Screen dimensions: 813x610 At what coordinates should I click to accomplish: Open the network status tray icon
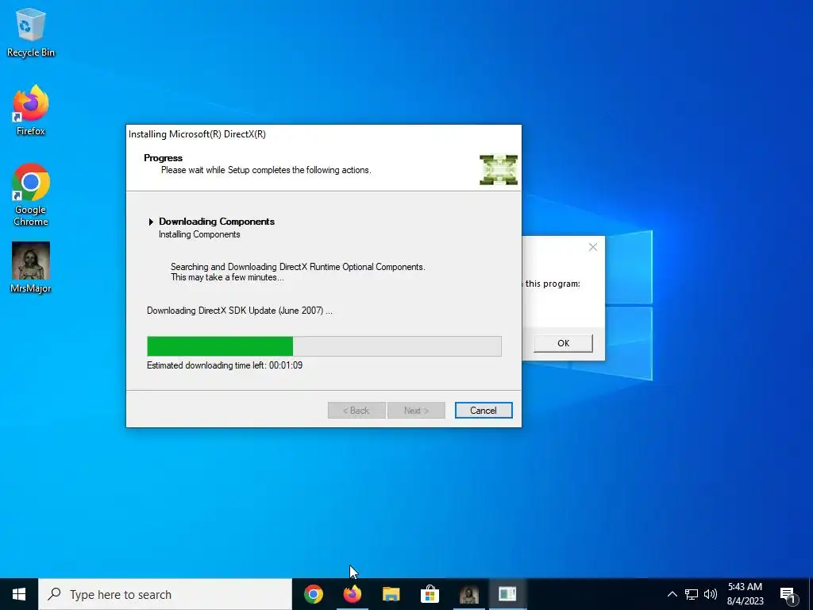click(692, 594)
